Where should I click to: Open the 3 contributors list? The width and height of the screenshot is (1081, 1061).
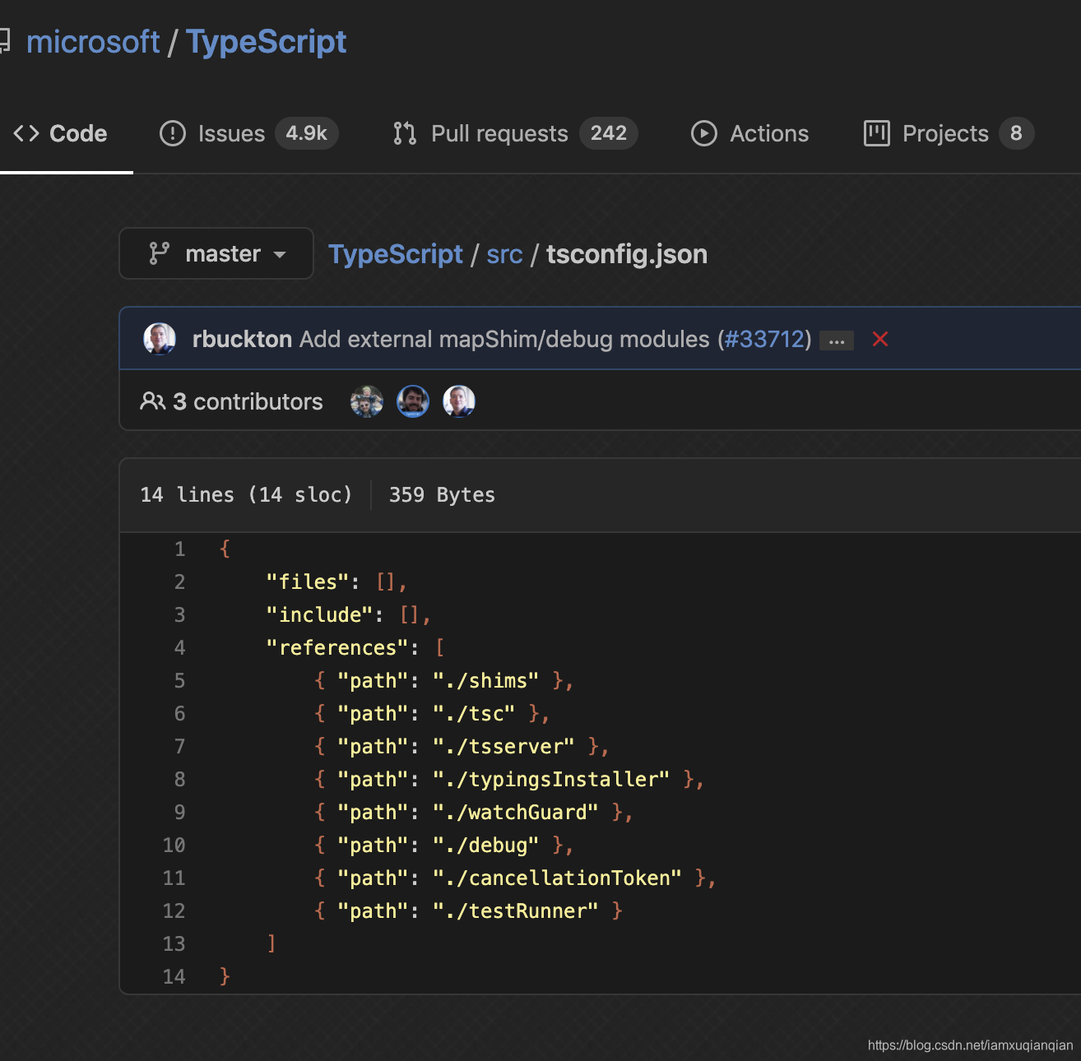tap(248, 401)
